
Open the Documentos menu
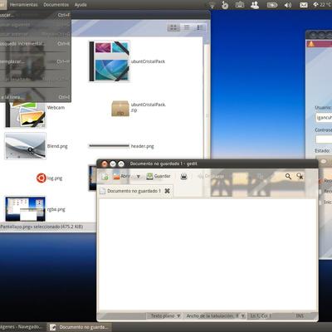[56, 5]
